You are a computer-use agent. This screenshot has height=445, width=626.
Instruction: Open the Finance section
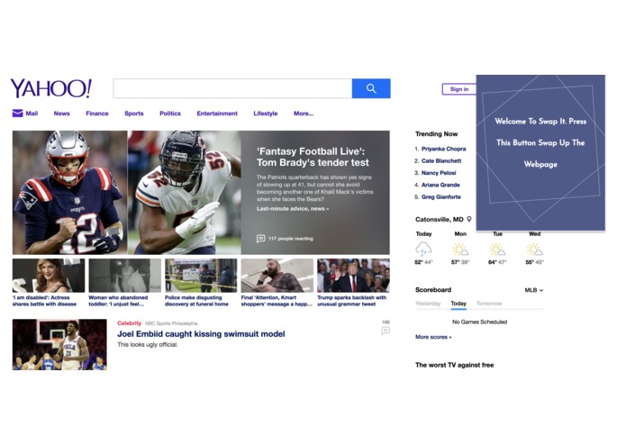97,114
